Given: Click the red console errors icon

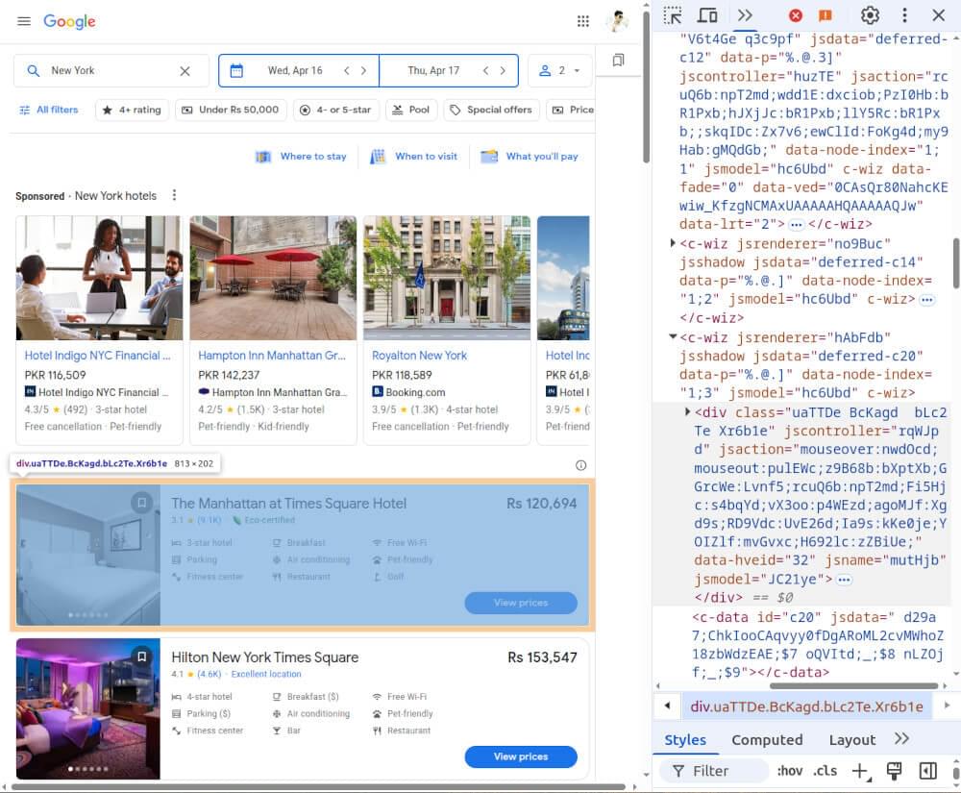Looking at the screenshot, I should (796, 15).
